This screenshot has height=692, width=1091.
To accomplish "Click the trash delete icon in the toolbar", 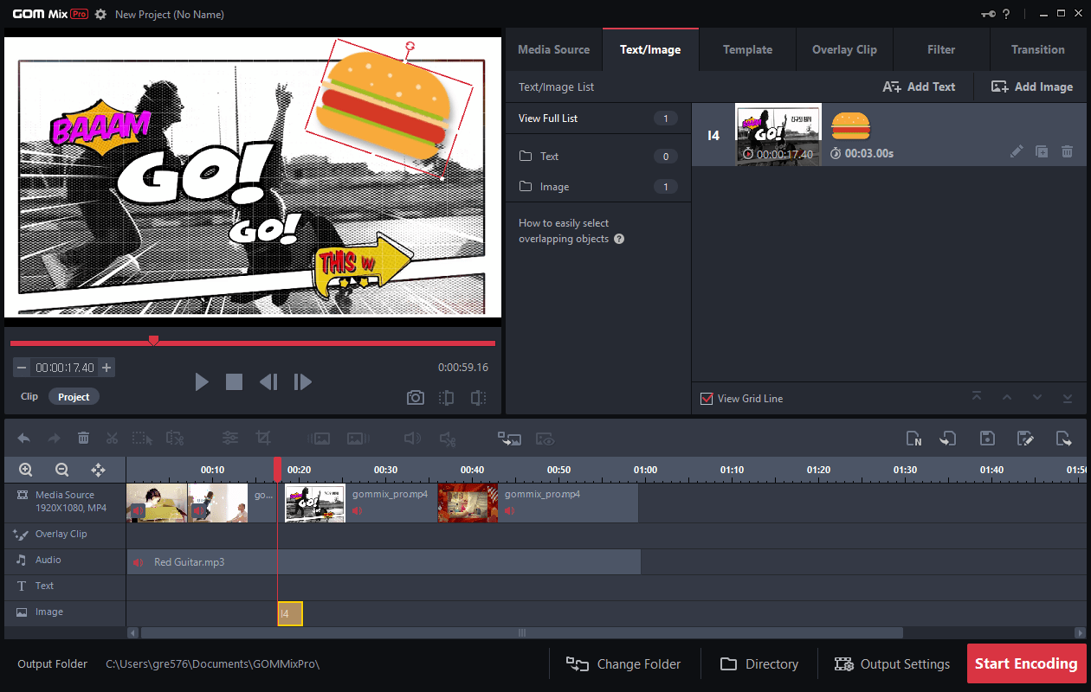I will click(x=83, y=439).
